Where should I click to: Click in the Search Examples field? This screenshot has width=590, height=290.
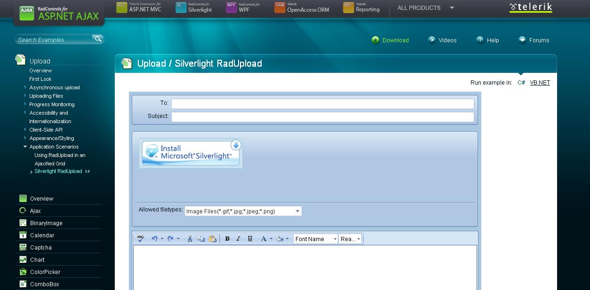tap(54, 39)
